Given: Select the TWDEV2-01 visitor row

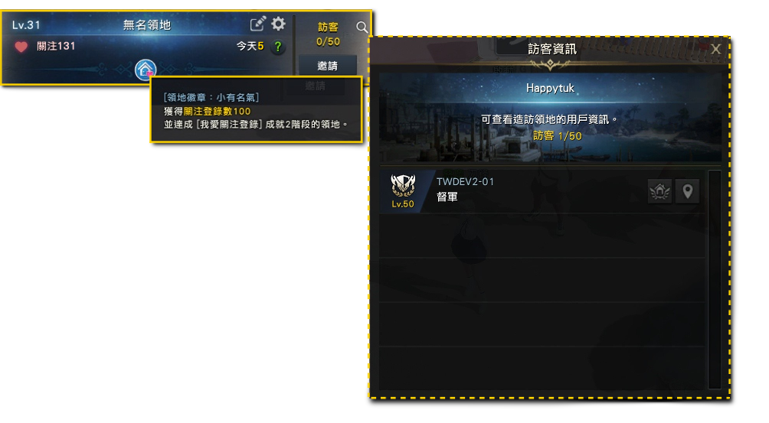Looking at the screenshot, I should [542, 191].
